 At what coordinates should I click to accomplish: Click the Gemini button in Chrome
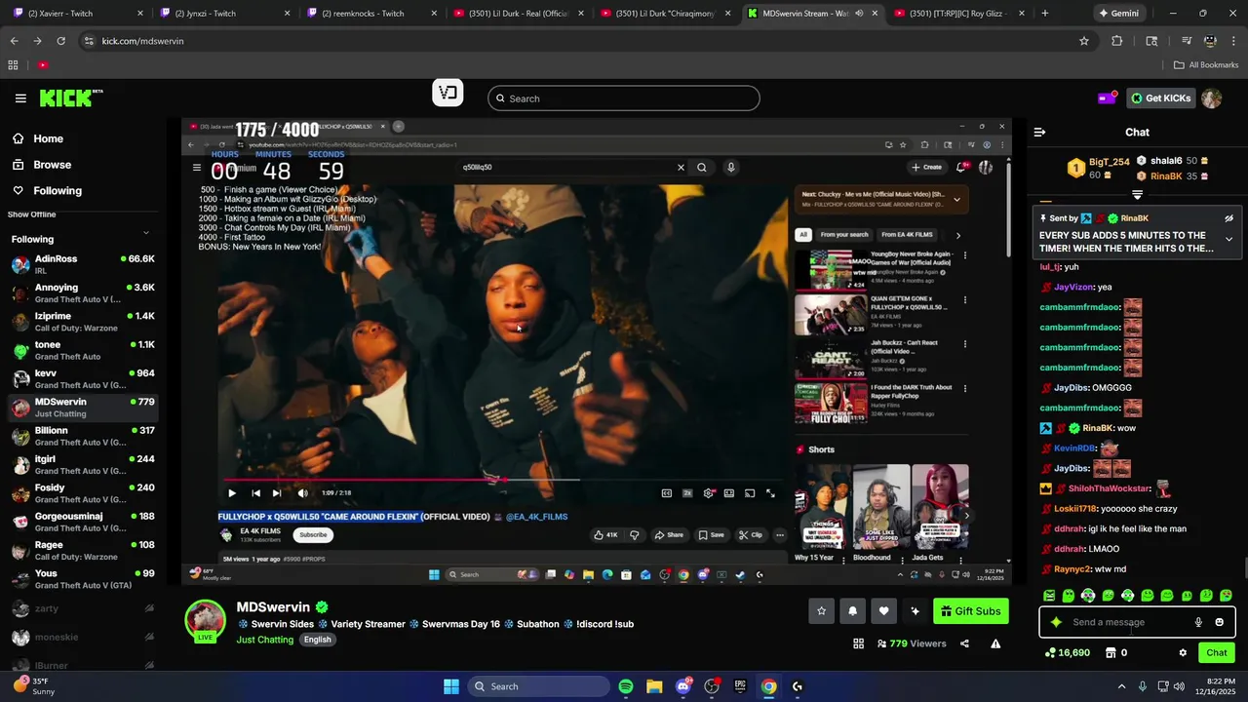pyautogui.click(x=1118, y=14)
